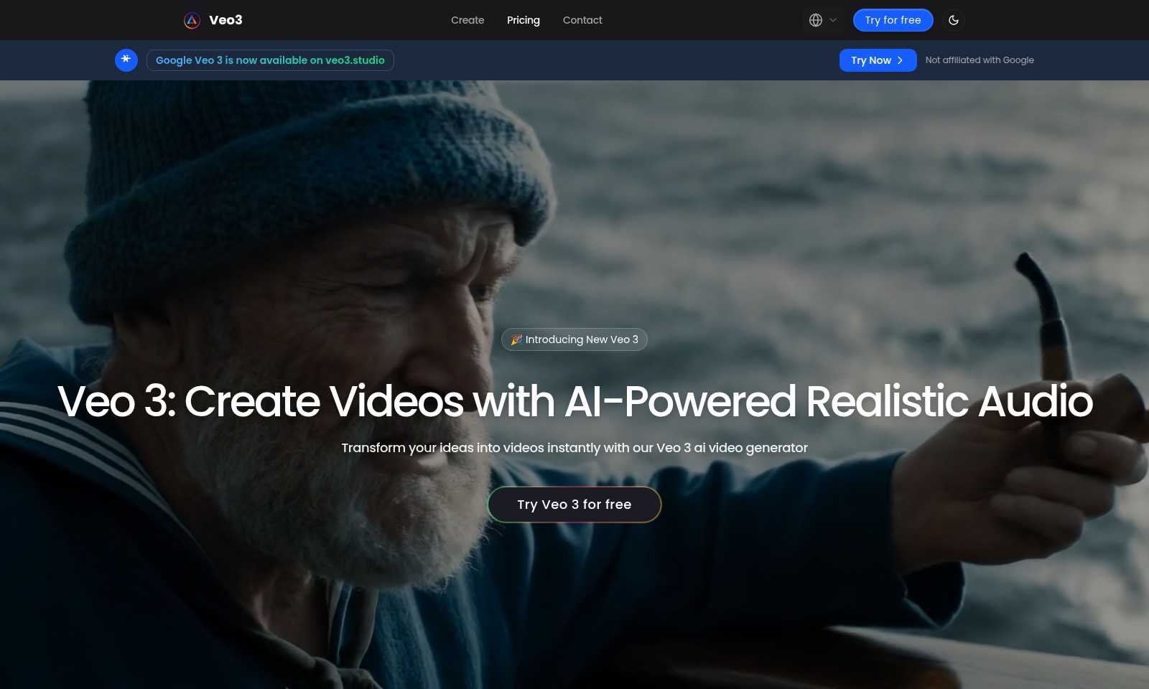Open the Create menu item
This screenshot has height=689, width=1149.
point(467,20)
